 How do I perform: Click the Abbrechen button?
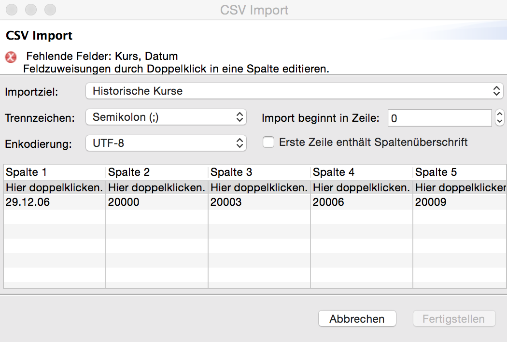pos(357,319)
